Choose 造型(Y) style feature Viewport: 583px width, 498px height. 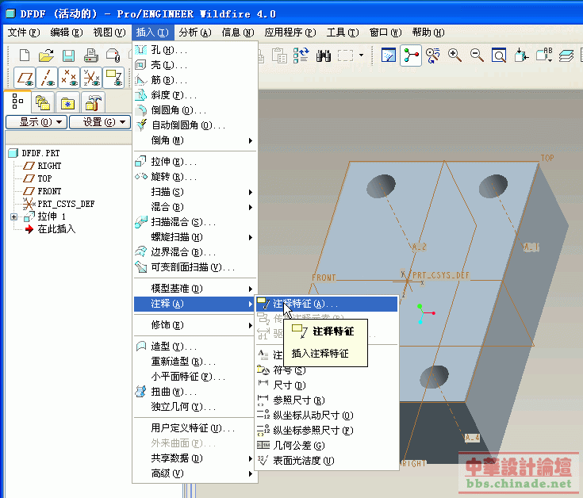pyautogui.click(x=195, y=347)
